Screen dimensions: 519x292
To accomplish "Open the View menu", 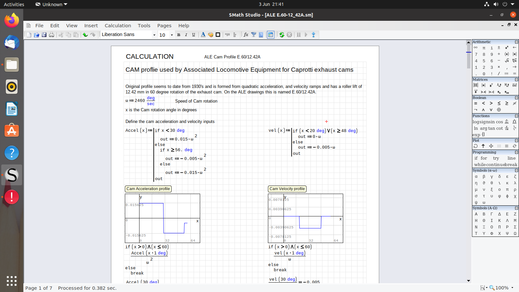I will tap(72, 26).
